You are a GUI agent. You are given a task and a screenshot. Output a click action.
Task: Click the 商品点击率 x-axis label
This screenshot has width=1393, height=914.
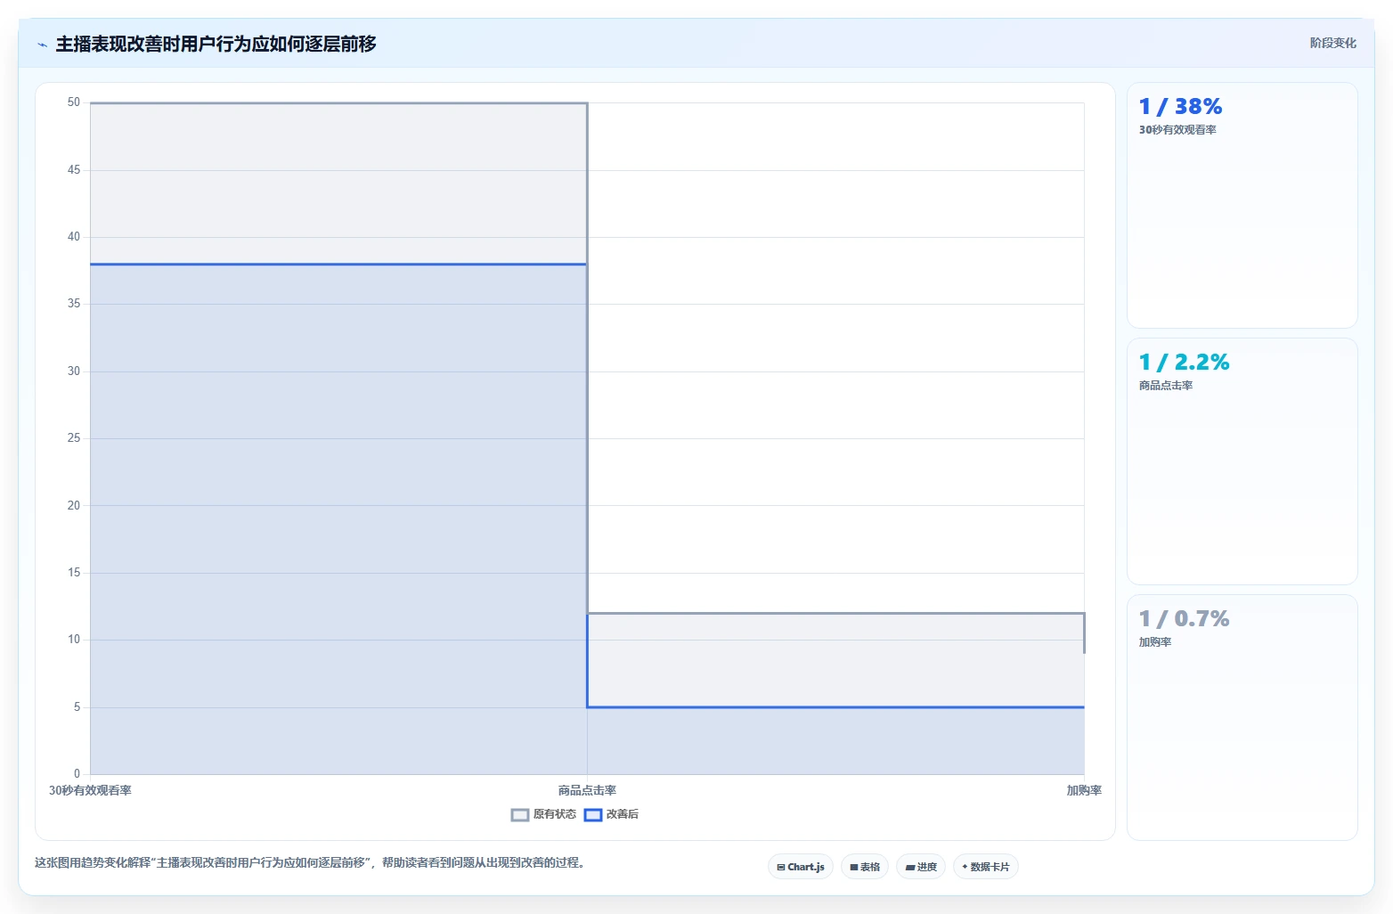(587, 790)
